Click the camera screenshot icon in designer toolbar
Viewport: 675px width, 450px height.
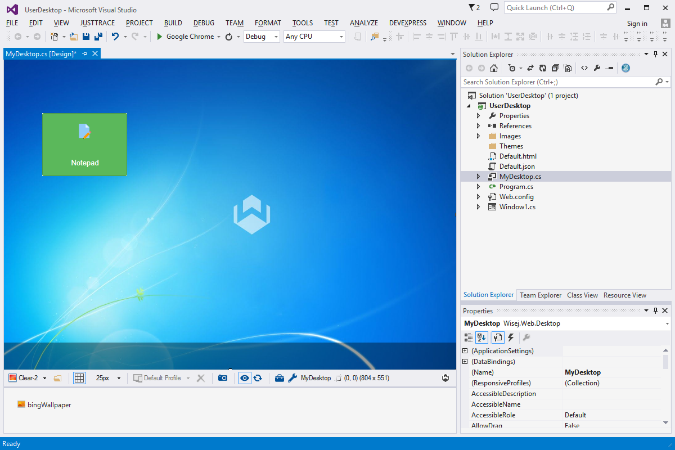click(223, 378)
